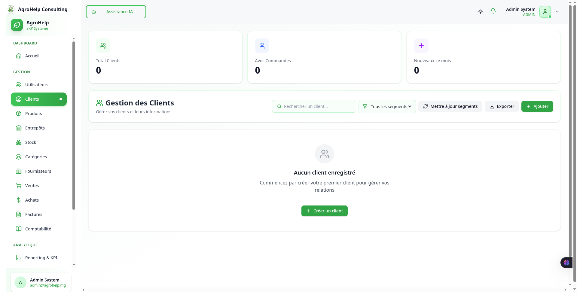Click Créer un client button
The image size is (577, 292).
tap(324, 211)
